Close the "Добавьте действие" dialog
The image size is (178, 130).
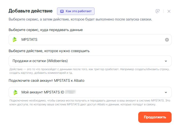169,11
